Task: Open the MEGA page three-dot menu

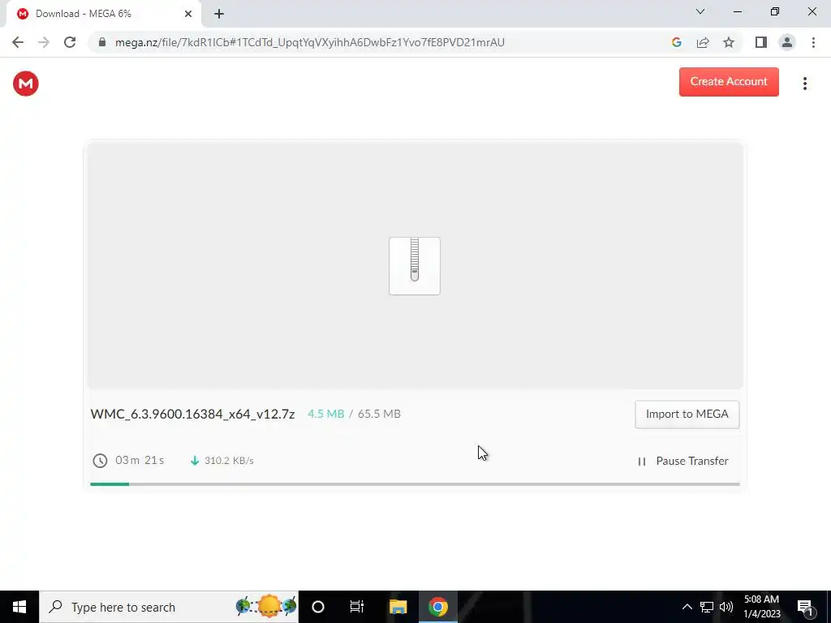Action: point(804,84)
